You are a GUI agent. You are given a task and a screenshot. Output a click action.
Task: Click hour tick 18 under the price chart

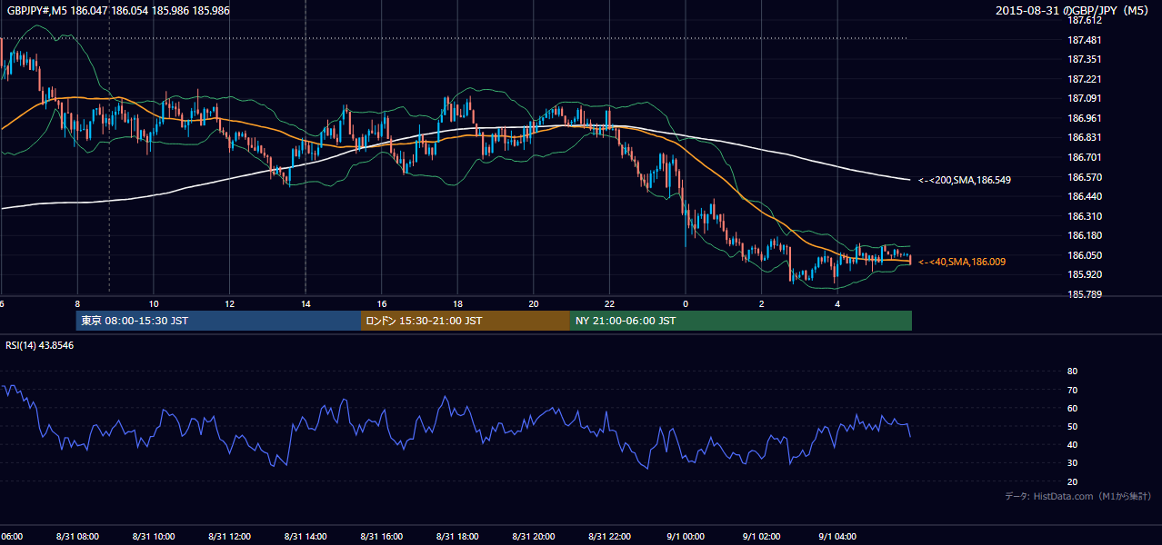point(457,303)
